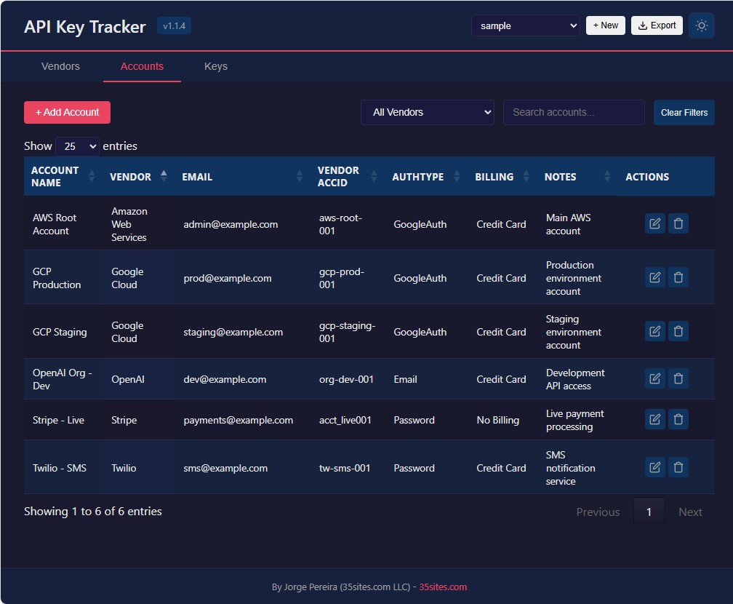Click the Stripe - Live account name
Screen dimensions: 733x604
point(58,420)
